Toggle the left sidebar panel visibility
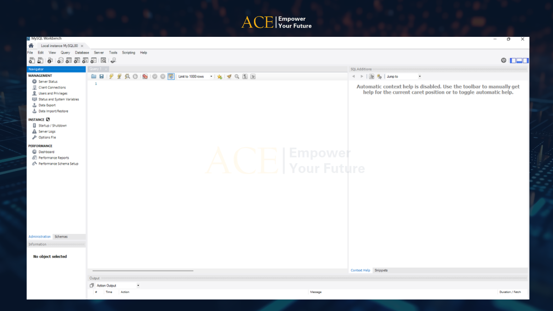 click(x=513, y=60)
